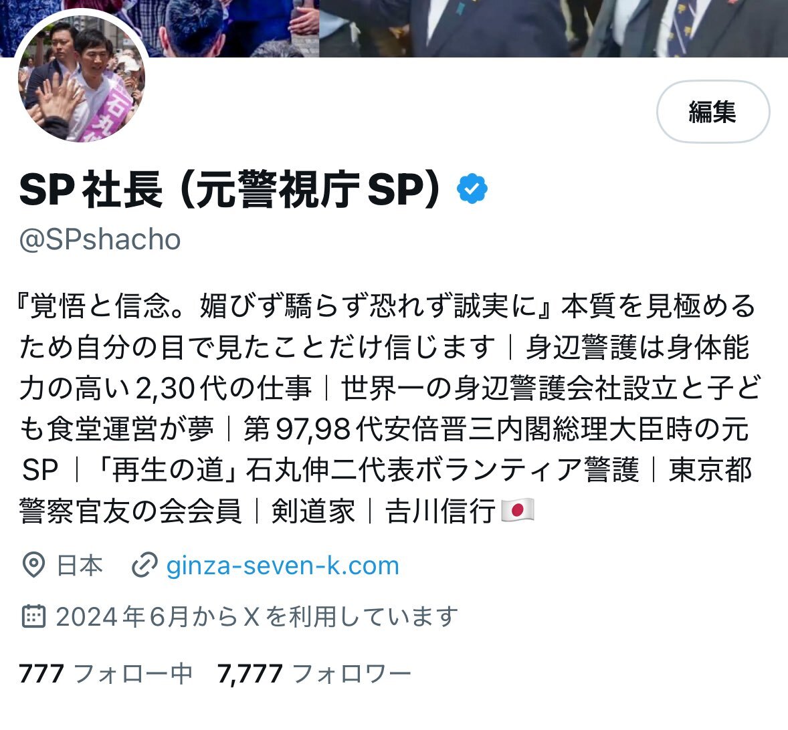Image resolution: width=788 pixels, height=730 pixels.
Task: Click 吉川信行 name in the bio
Action: coord(440,511)
